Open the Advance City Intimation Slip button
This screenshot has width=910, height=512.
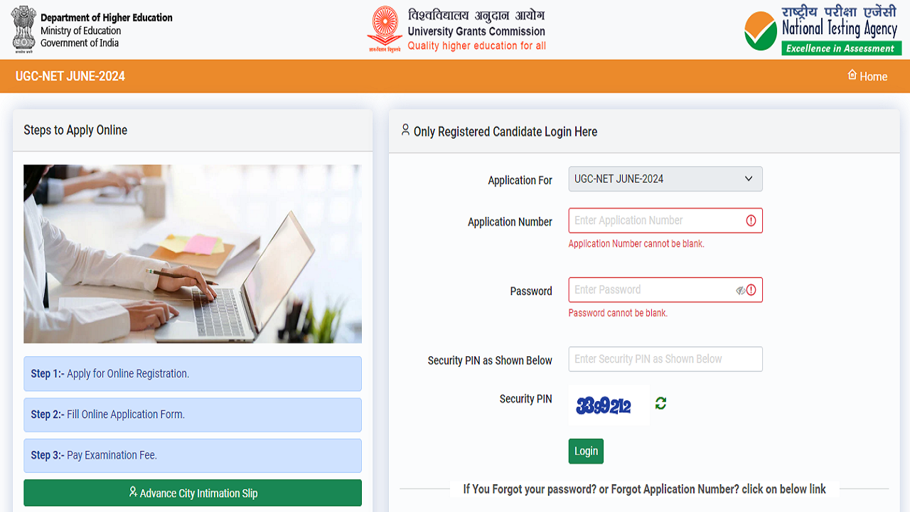pyautogui.click(x=193, y=493)
